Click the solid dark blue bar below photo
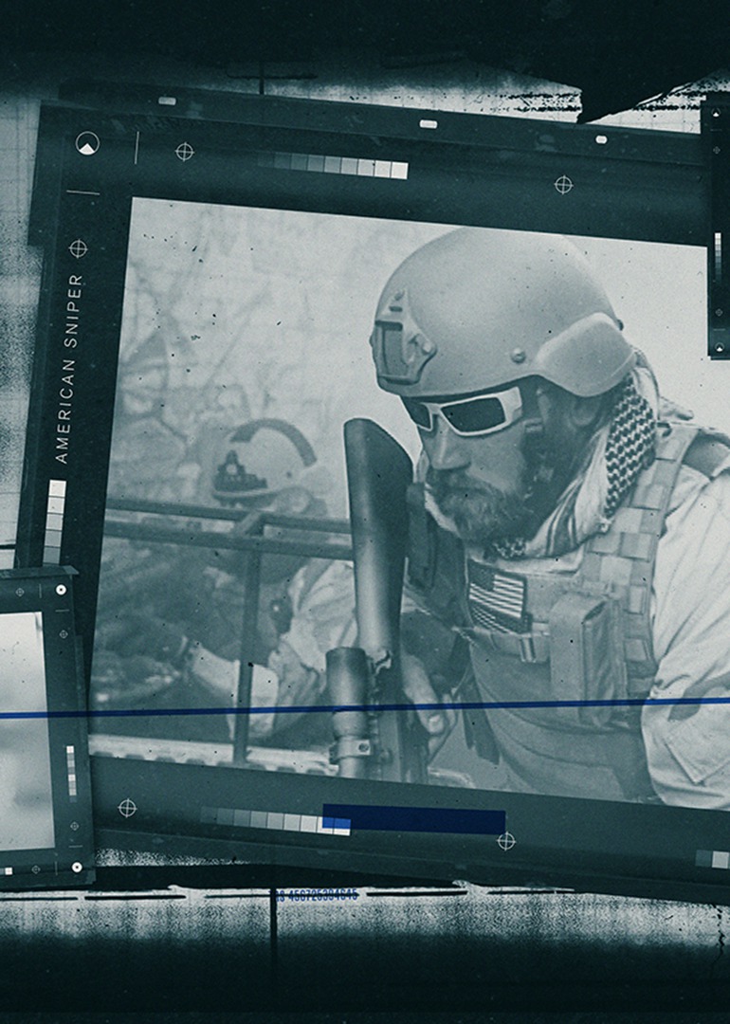 tap(414, 818)
